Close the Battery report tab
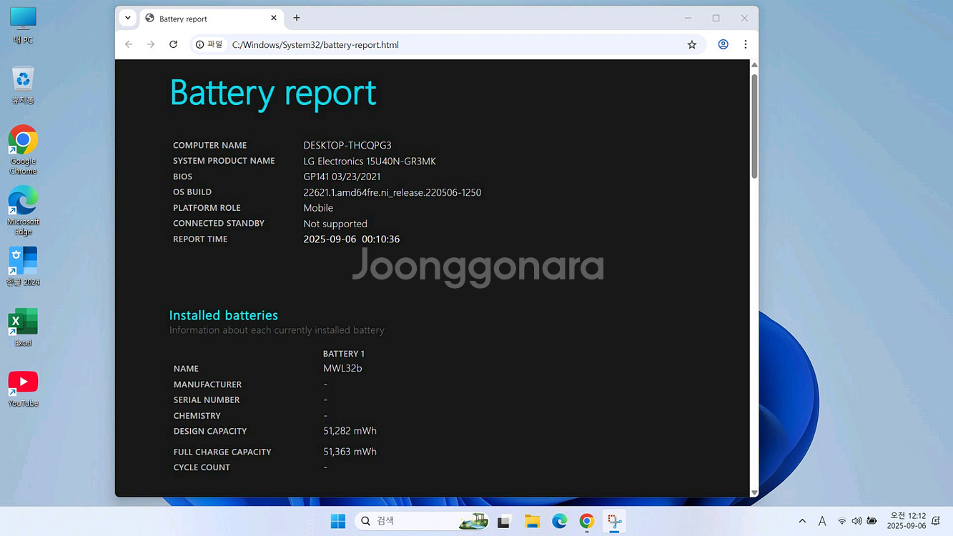The width and height of the screenshot is (953, 536). [274, 18]
